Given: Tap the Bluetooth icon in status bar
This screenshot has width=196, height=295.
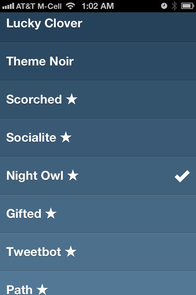Looking at the screenshot, I should point(174,6).
